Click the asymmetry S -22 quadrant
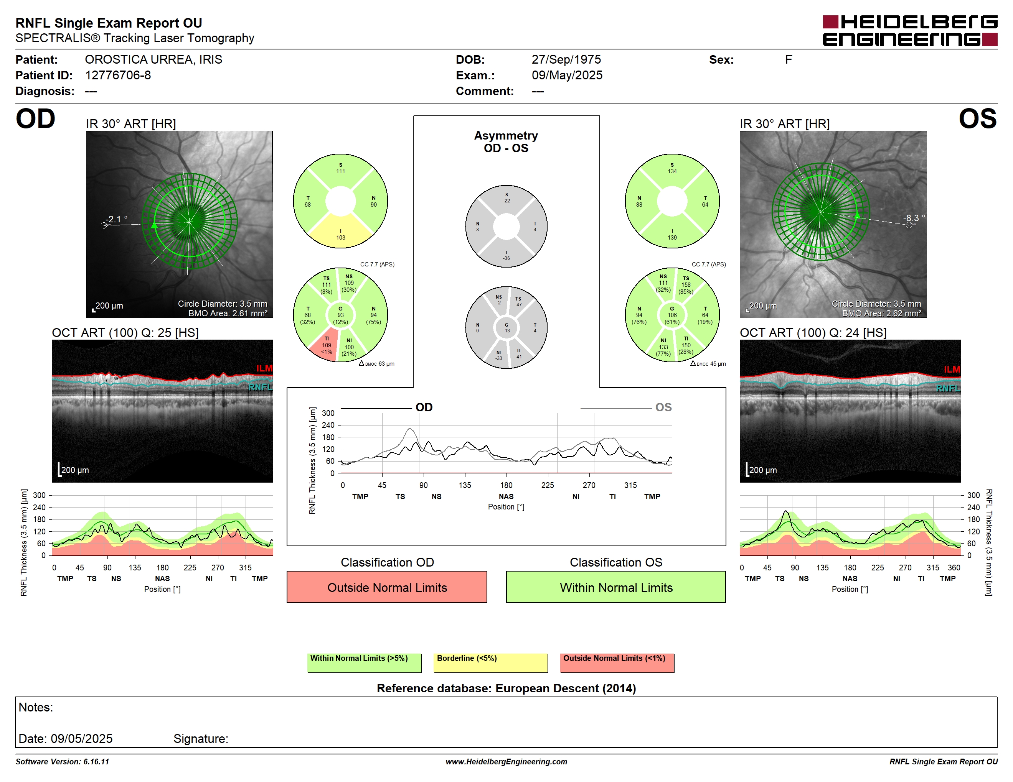1013x782 pixels. click(506, 198)
